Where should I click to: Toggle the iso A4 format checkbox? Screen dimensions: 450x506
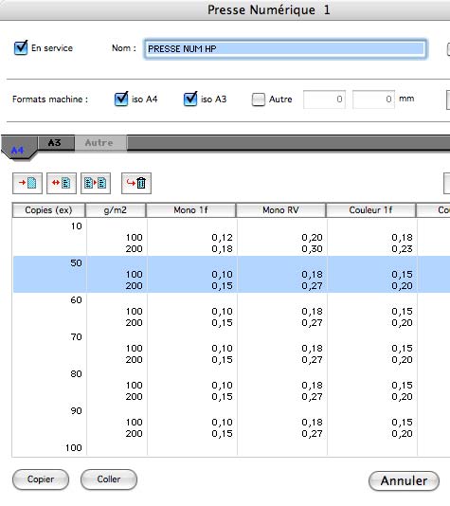(x=121, y=99)
